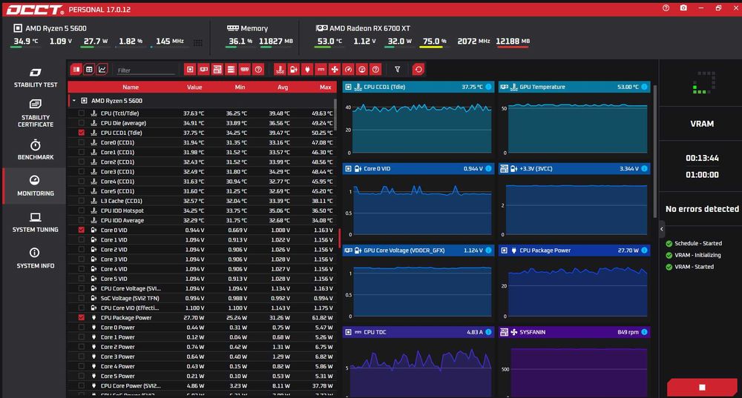
Task: Sort the table by the Value column
Action: coord(194,87)
